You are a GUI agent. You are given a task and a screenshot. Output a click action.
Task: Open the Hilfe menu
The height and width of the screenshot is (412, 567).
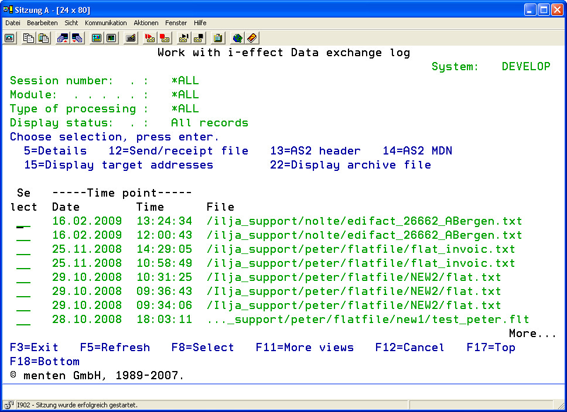200,23
